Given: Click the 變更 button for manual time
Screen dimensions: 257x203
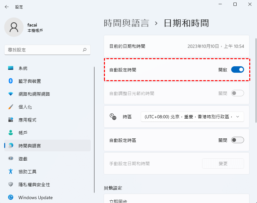Looking at the screenshot, I should 223,164.
